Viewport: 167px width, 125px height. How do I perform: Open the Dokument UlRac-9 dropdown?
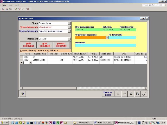point(69,39)
